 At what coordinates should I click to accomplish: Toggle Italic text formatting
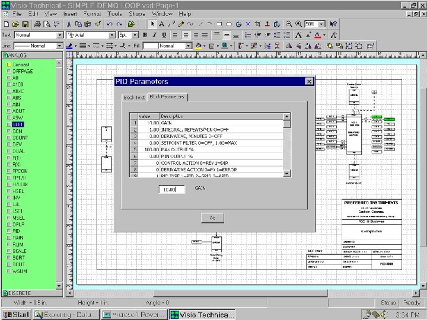pos(154,35)
